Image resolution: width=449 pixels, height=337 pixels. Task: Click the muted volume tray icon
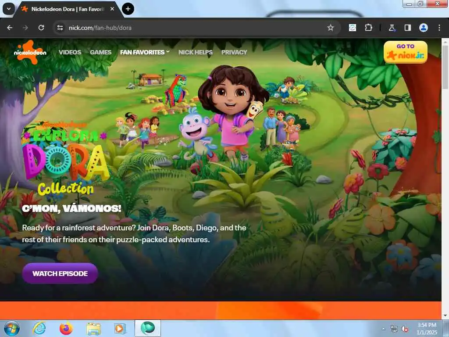coord(405,329)
